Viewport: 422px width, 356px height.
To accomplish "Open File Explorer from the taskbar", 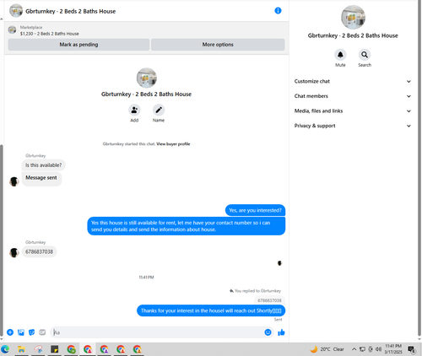I will [x=21, y=349].
